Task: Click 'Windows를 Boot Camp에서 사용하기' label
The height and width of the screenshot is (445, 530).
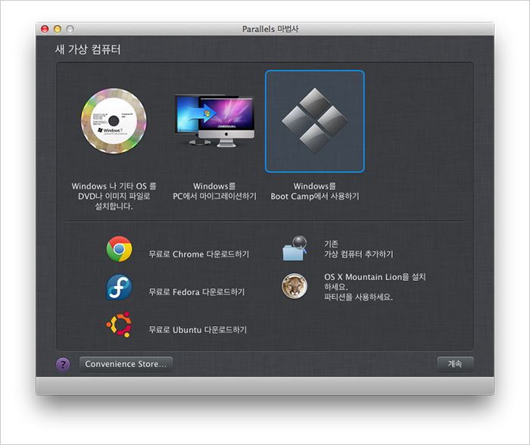Action: [315, 191]
